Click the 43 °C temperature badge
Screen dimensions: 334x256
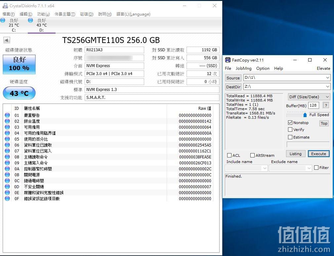pyautogui.click(x=19, y=93)
